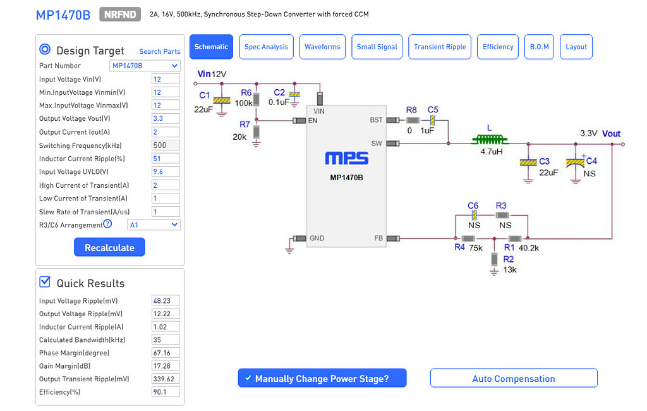Open the Efficiency tab

click(x=498, y=47)
